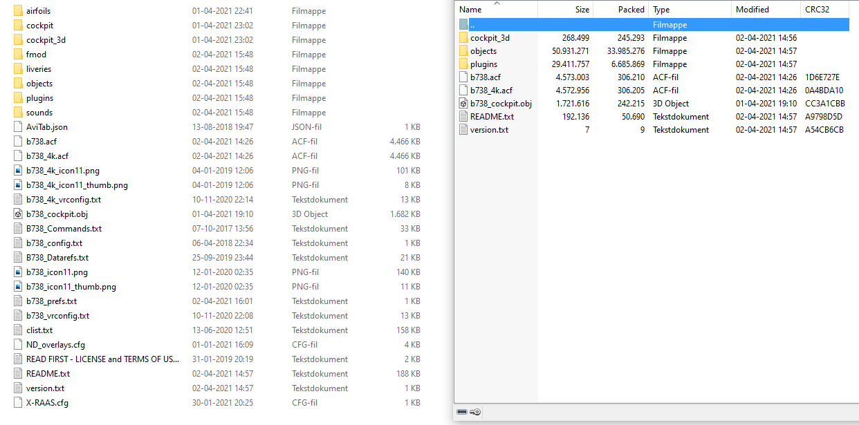The height and width of the screenshot is (425, 859).
Task: Select the B738_Datarefs.txt file name
Action: pos(57,258)
